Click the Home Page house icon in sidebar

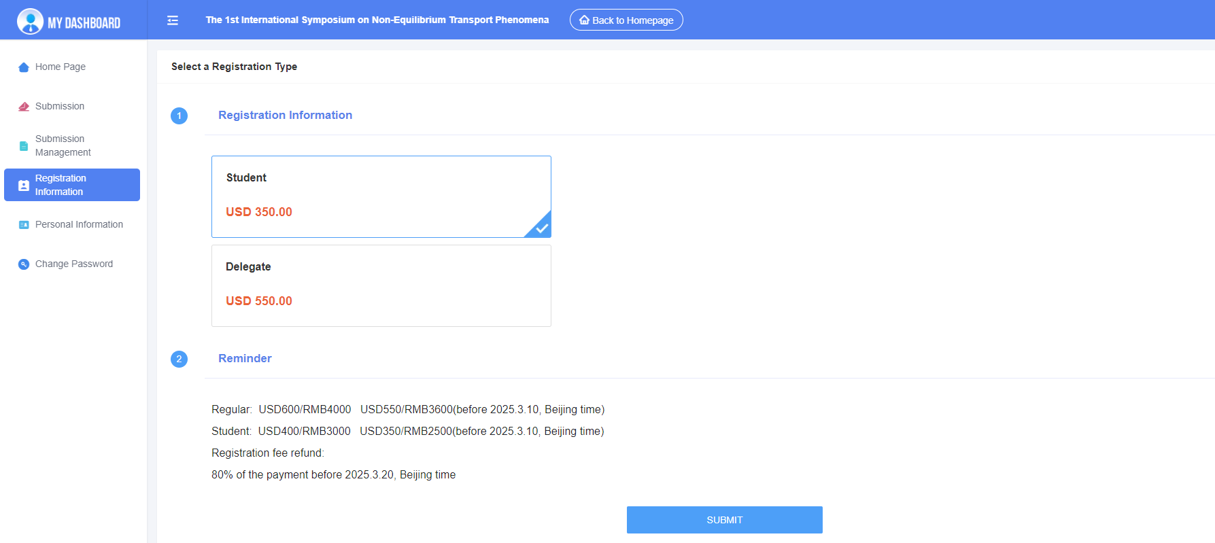[x=24, y=67]
